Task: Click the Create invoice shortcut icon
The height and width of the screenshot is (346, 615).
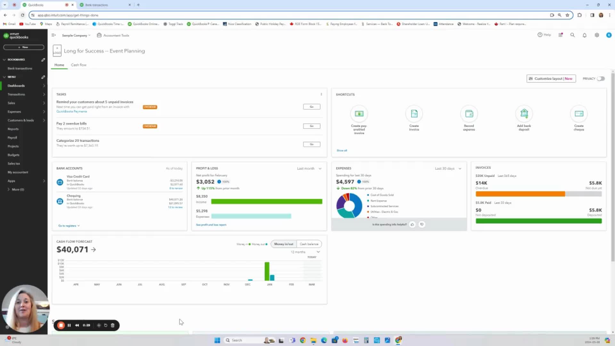Action: tap(414, 114)
